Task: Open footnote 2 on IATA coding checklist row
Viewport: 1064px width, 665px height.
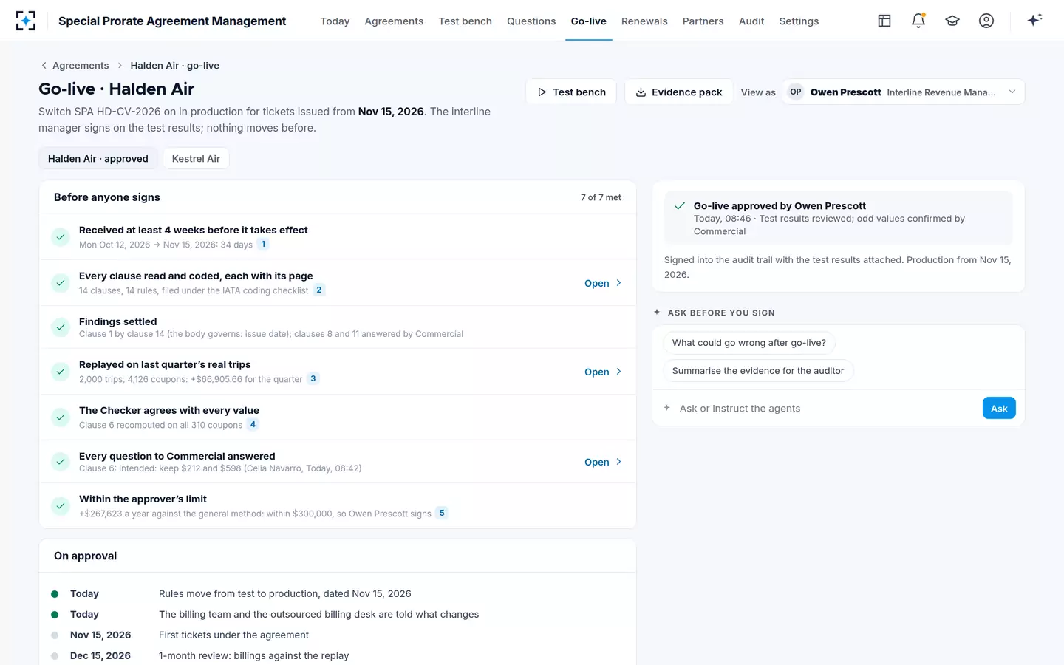Action: pos(319,290)
